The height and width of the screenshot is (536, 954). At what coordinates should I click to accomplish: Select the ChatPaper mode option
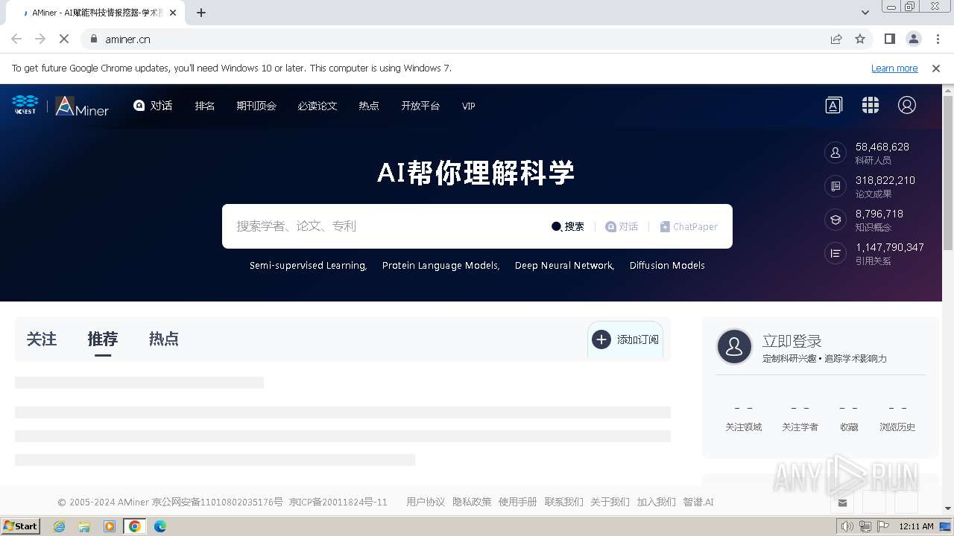(689, 226)
